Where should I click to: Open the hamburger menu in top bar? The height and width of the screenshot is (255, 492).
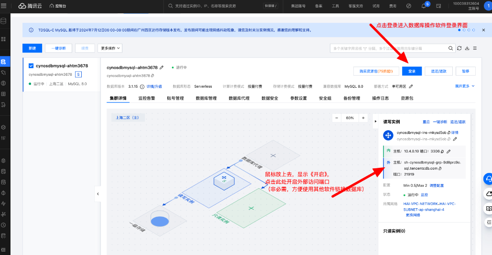click(4, 6)
